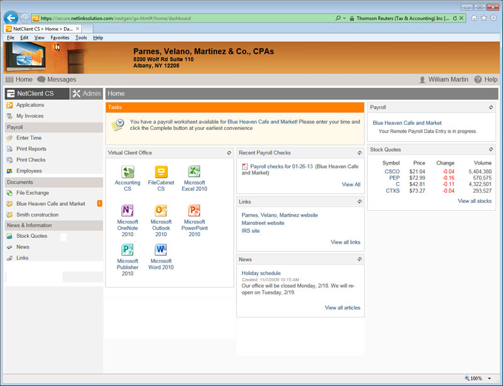Image resolution: width=503 pixels, height=386 pixels.
Task: Launch FileCabinet CS from Virtual Client Office
Action: (x=161, y=172)
